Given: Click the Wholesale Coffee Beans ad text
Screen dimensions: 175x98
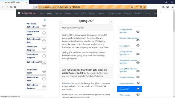Looking at the screenshot, I should 33,25.
